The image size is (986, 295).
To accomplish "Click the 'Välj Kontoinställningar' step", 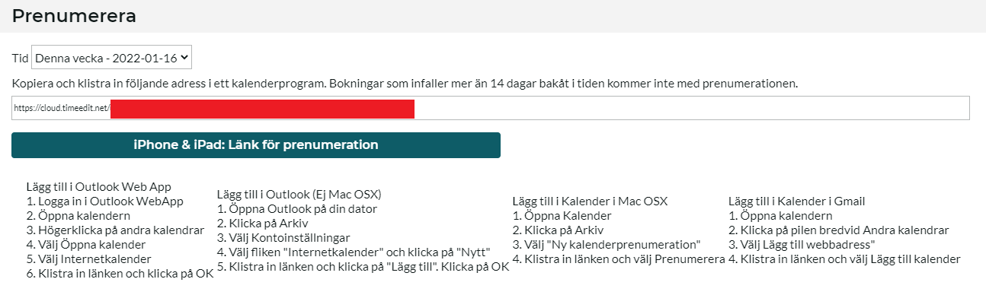I will [283, 238].
